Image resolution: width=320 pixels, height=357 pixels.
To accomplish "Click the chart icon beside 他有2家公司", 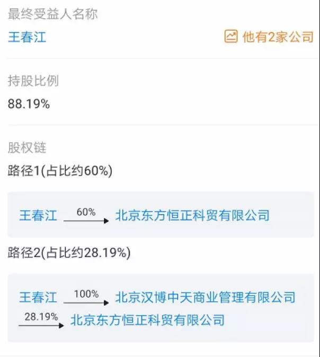I will 230,37.
